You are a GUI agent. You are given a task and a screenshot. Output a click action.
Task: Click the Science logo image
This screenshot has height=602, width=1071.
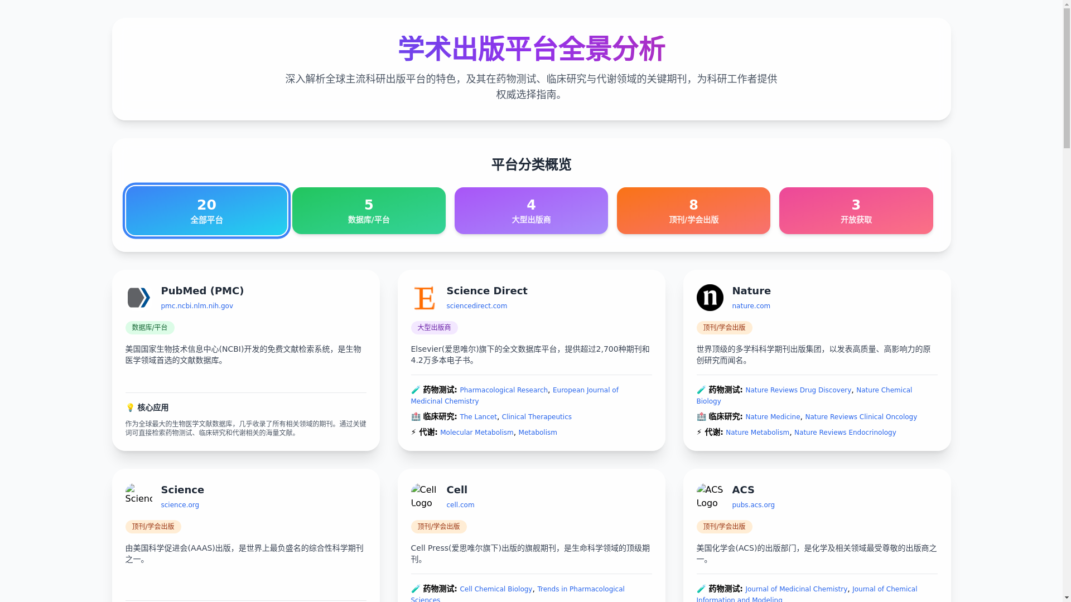click(138, 496)
